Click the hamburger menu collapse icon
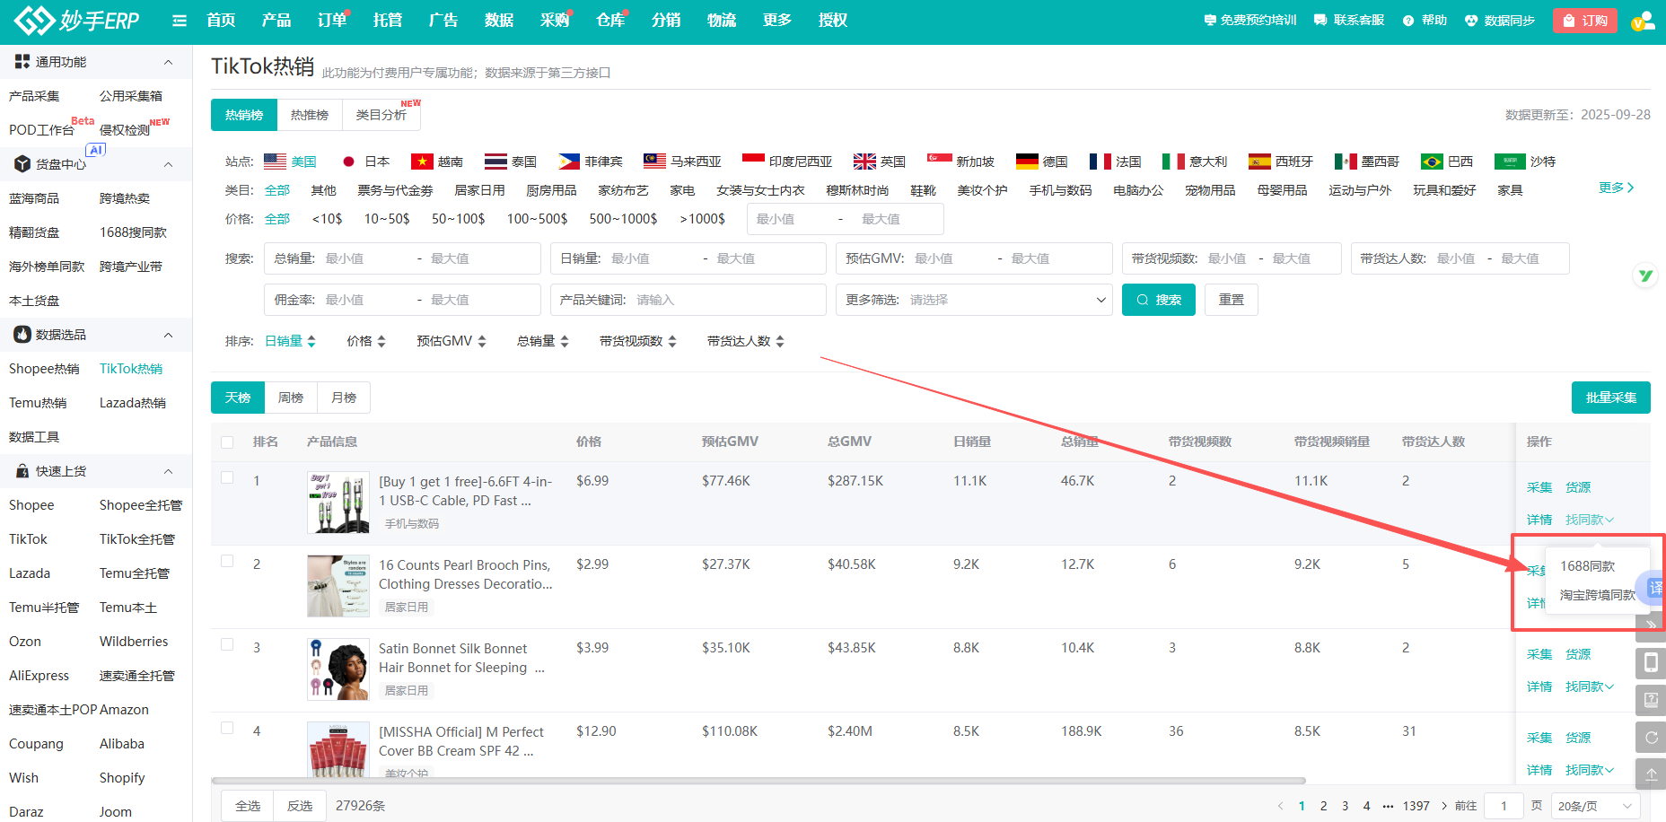 (x=180, y=21)
